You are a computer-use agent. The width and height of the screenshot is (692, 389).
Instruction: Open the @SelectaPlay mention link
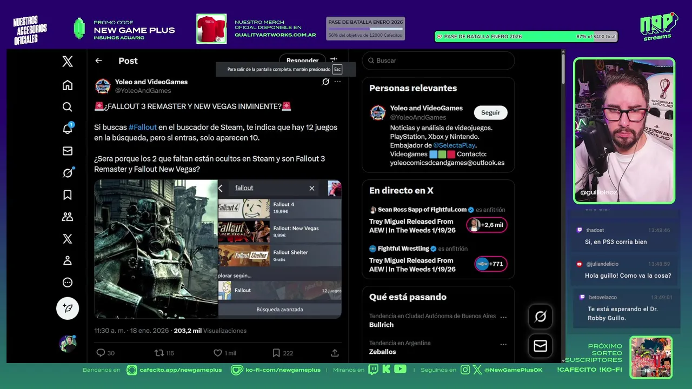454,145
